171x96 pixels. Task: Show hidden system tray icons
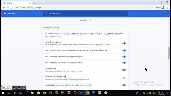coord(141,93)
